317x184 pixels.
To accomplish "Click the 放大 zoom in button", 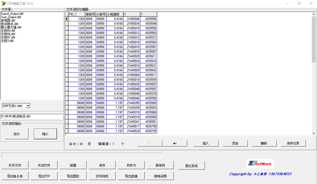I will [17, 134].
